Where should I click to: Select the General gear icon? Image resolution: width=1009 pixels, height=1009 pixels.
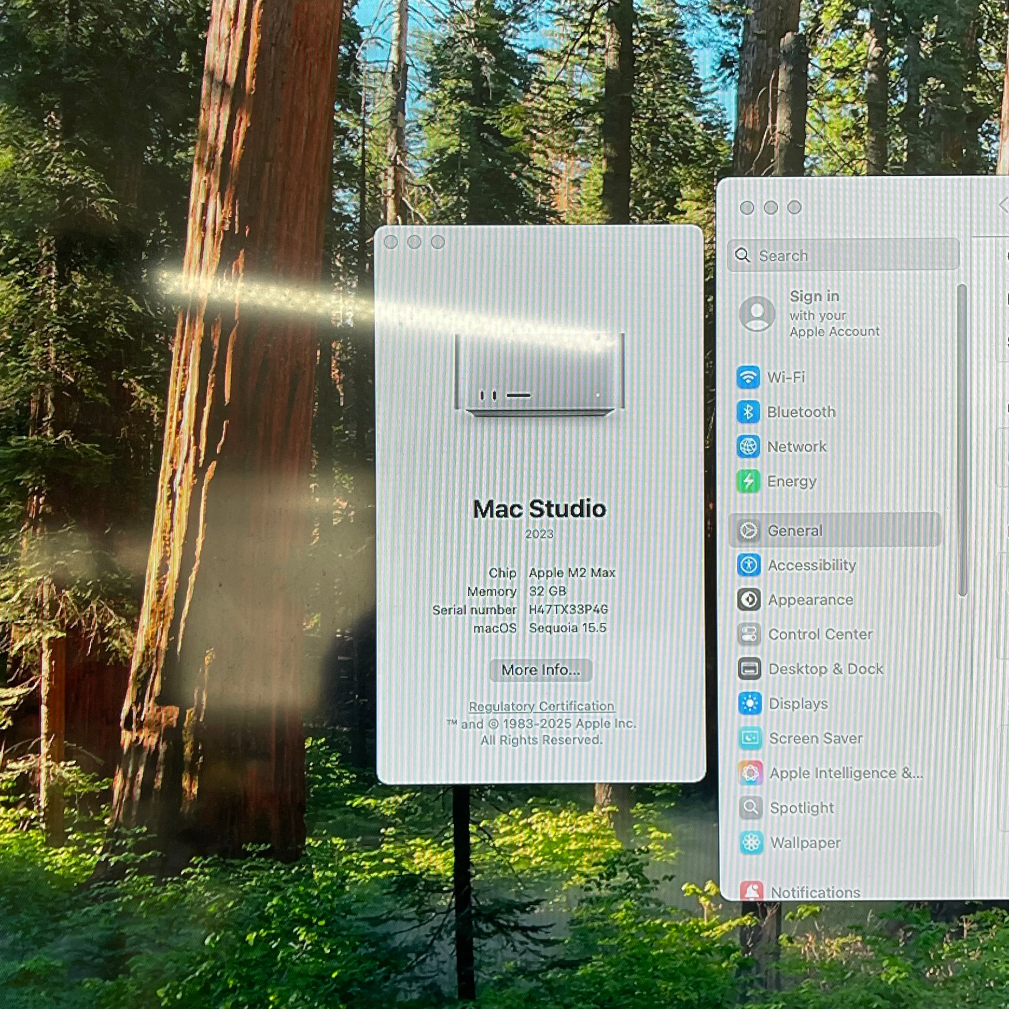point(748,530)
